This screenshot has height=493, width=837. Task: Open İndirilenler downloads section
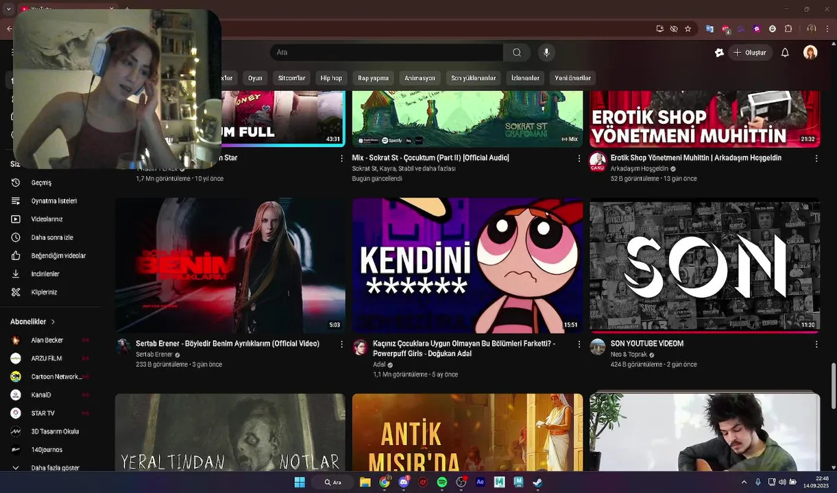pos(45,274)
